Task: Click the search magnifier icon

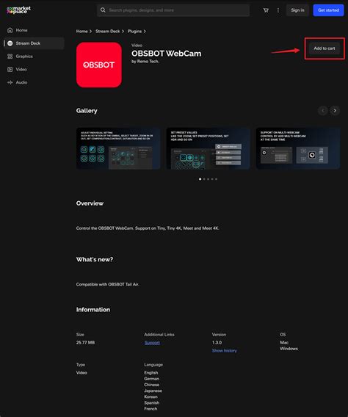Action: click(103, 10)
